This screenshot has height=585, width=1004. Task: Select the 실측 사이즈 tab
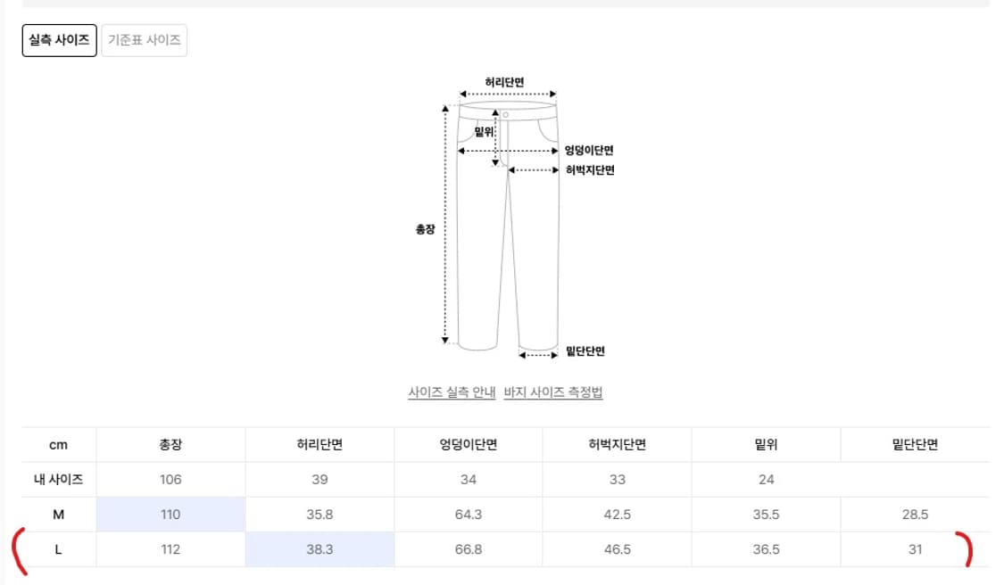coord(59,39)
